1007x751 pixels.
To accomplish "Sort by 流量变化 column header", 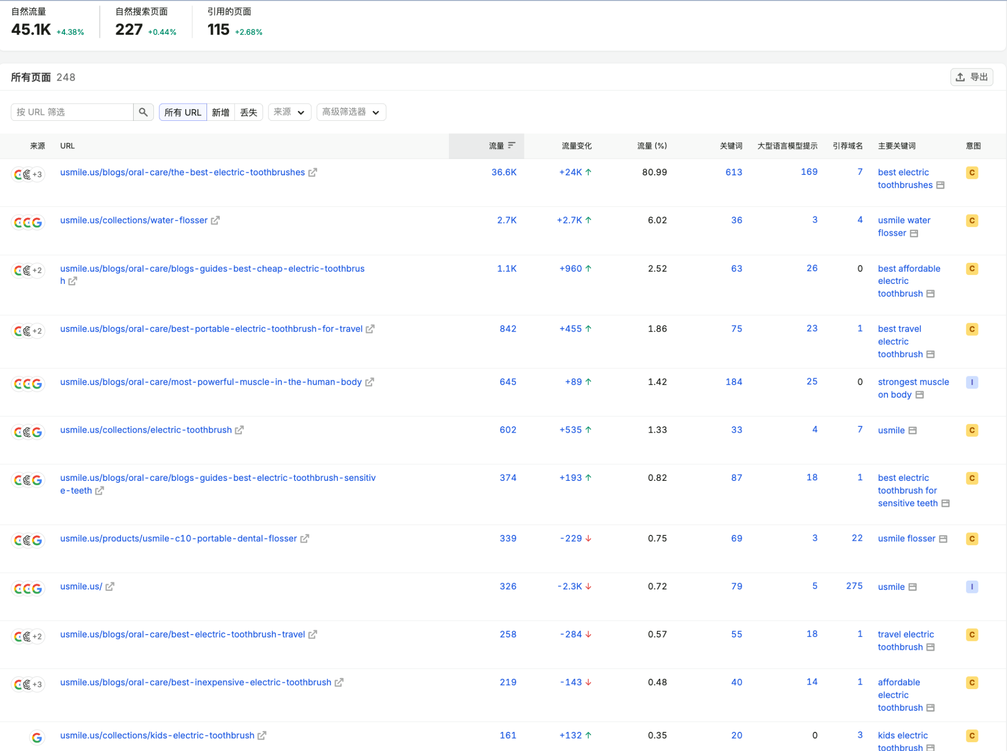I will click(x=576, y=146).
